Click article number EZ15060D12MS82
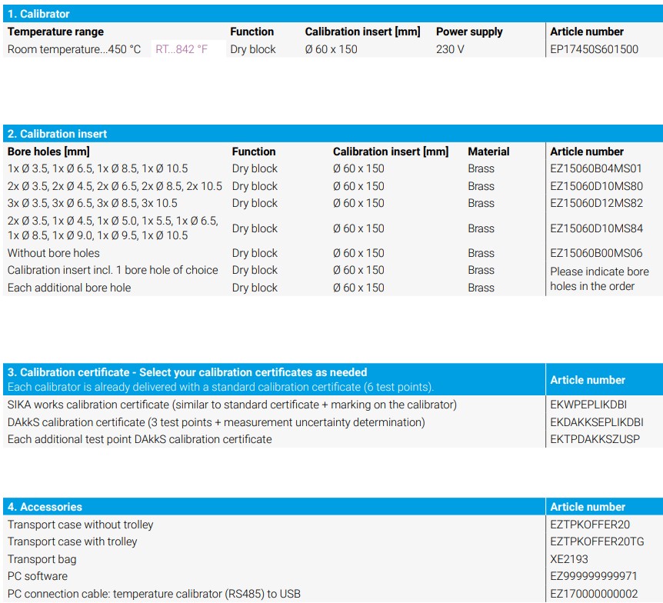This screenshot has width=663, height=603. [x=596, y=203]
